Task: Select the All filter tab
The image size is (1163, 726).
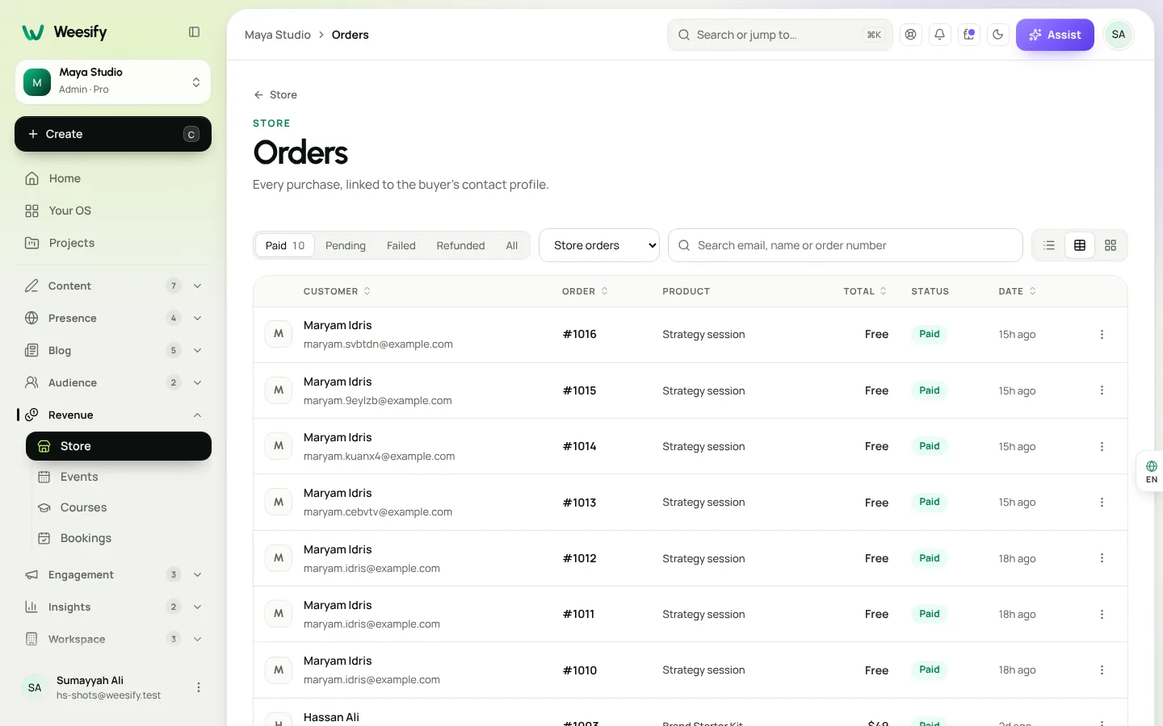Action: click(x=512, y=245)
